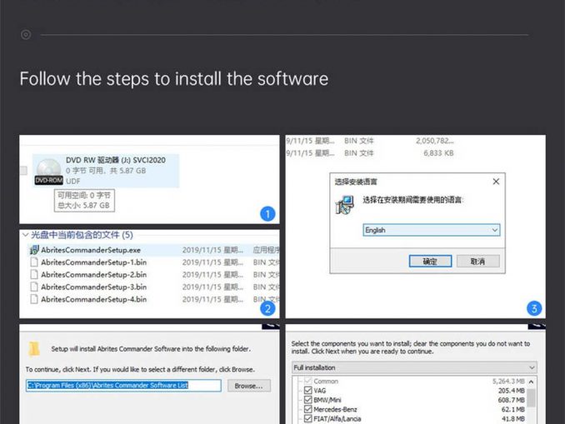The height and width of the screenshot is (424, 565).
Task: Select the AbritesCommanderSetup-2.bin file name
Action: coord(93,275)
